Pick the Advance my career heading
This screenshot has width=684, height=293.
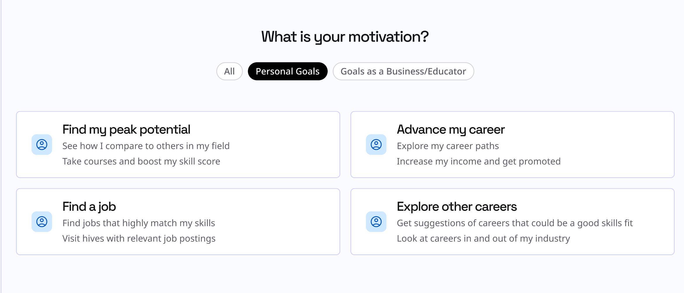451,129
